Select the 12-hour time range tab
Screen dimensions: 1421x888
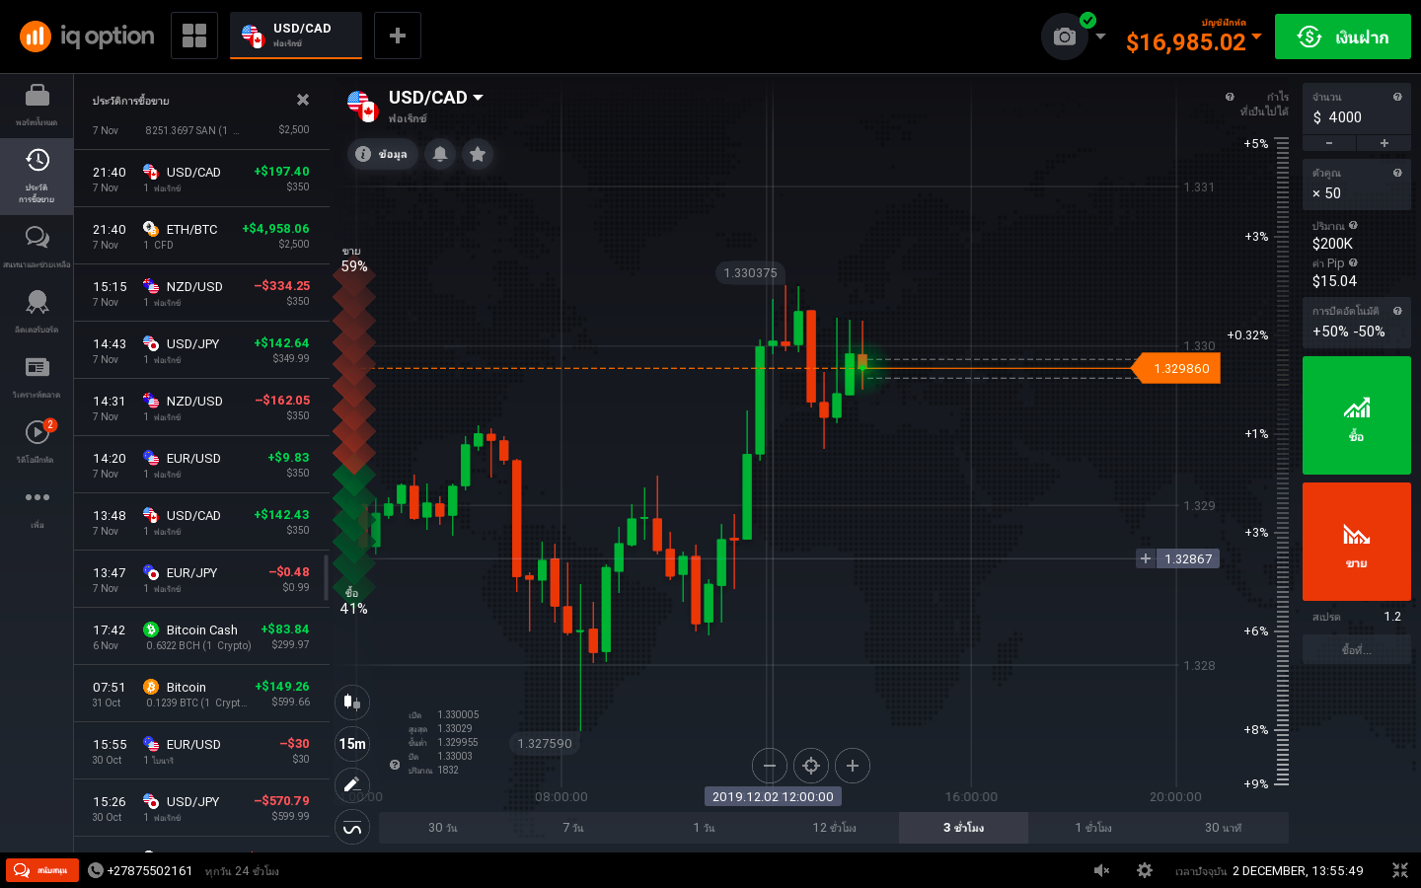coord(834,828)
